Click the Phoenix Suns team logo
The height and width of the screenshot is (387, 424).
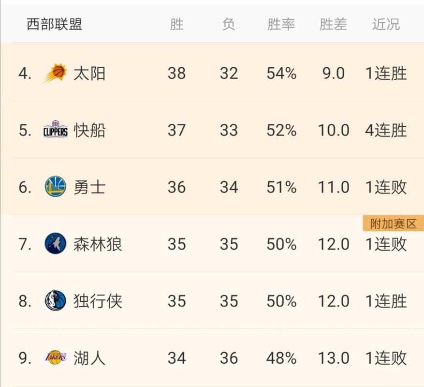(58, 73)
